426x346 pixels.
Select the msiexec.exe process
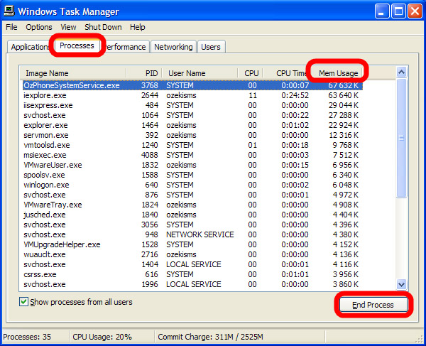[192, 155]
